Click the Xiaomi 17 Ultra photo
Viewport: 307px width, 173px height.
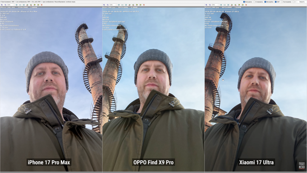pyautogui.click(x=255, y=89)
